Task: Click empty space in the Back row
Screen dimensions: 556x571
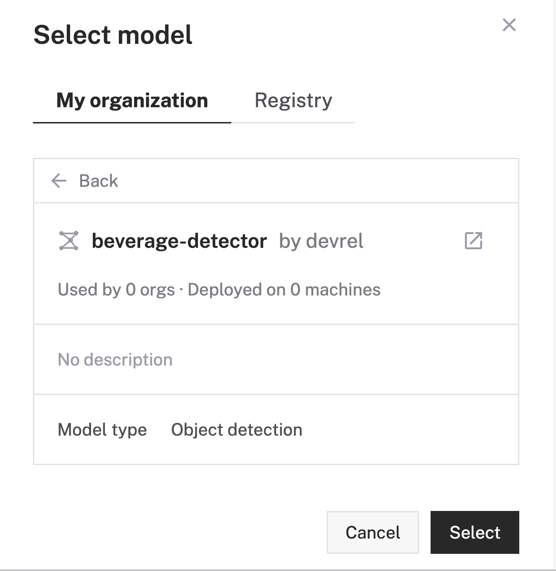Action: [x=315, y=181]
